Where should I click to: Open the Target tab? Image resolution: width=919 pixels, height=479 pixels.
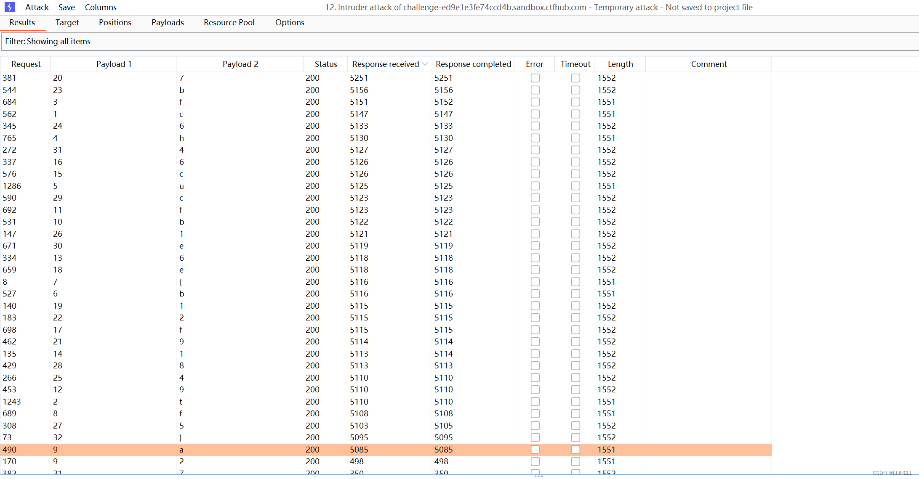click(x=67, y=22)
